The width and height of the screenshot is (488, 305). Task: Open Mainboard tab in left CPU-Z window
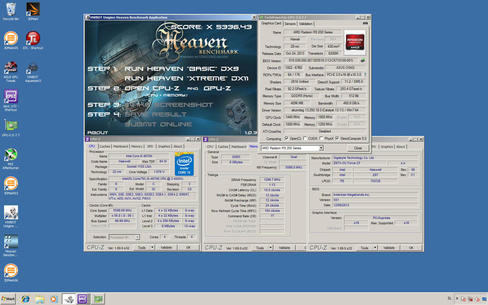(121, 146)
